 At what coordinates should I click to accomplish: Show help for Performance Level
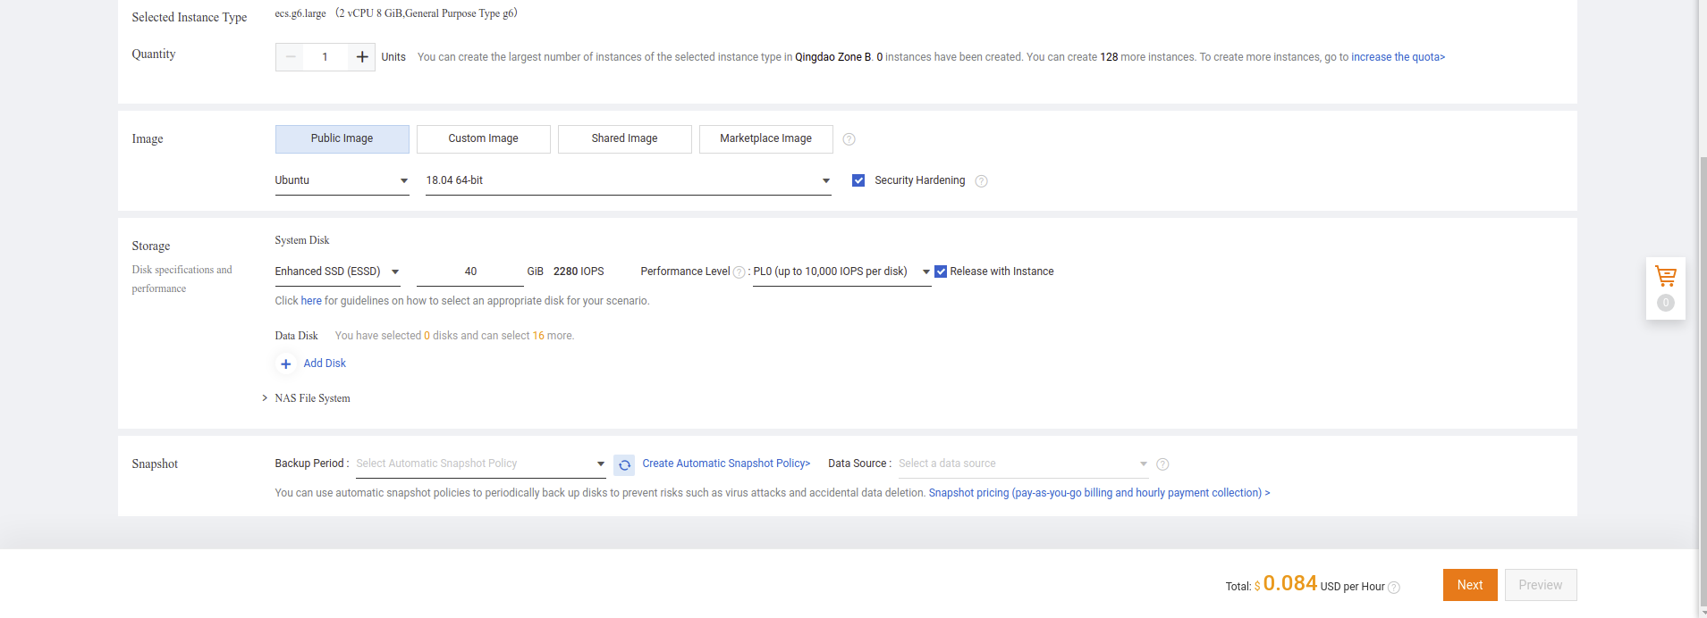pos(739,272)
